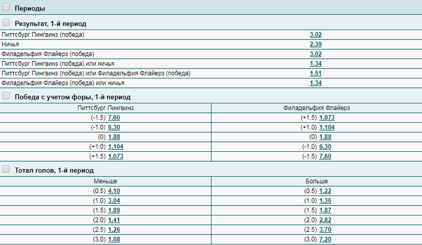Bet Питтсбург handicap (+1.5) at 1.073

click(116, 156)
